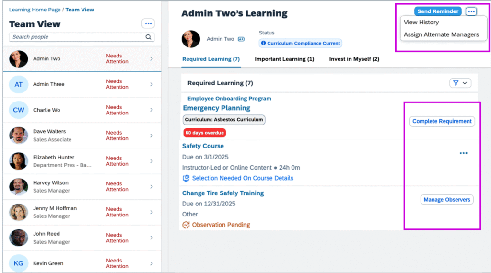Click the Observation Pending status icon

click(186, 225)
